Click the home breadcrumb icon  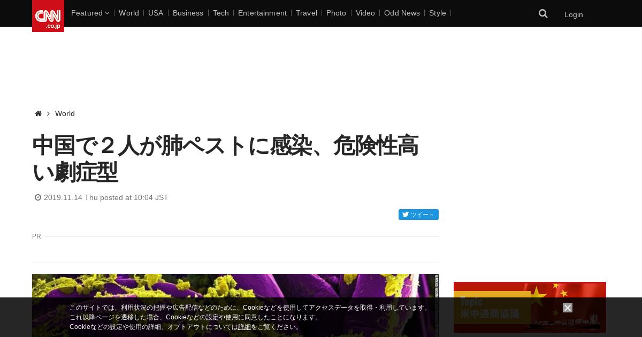(x=38, y=113)
